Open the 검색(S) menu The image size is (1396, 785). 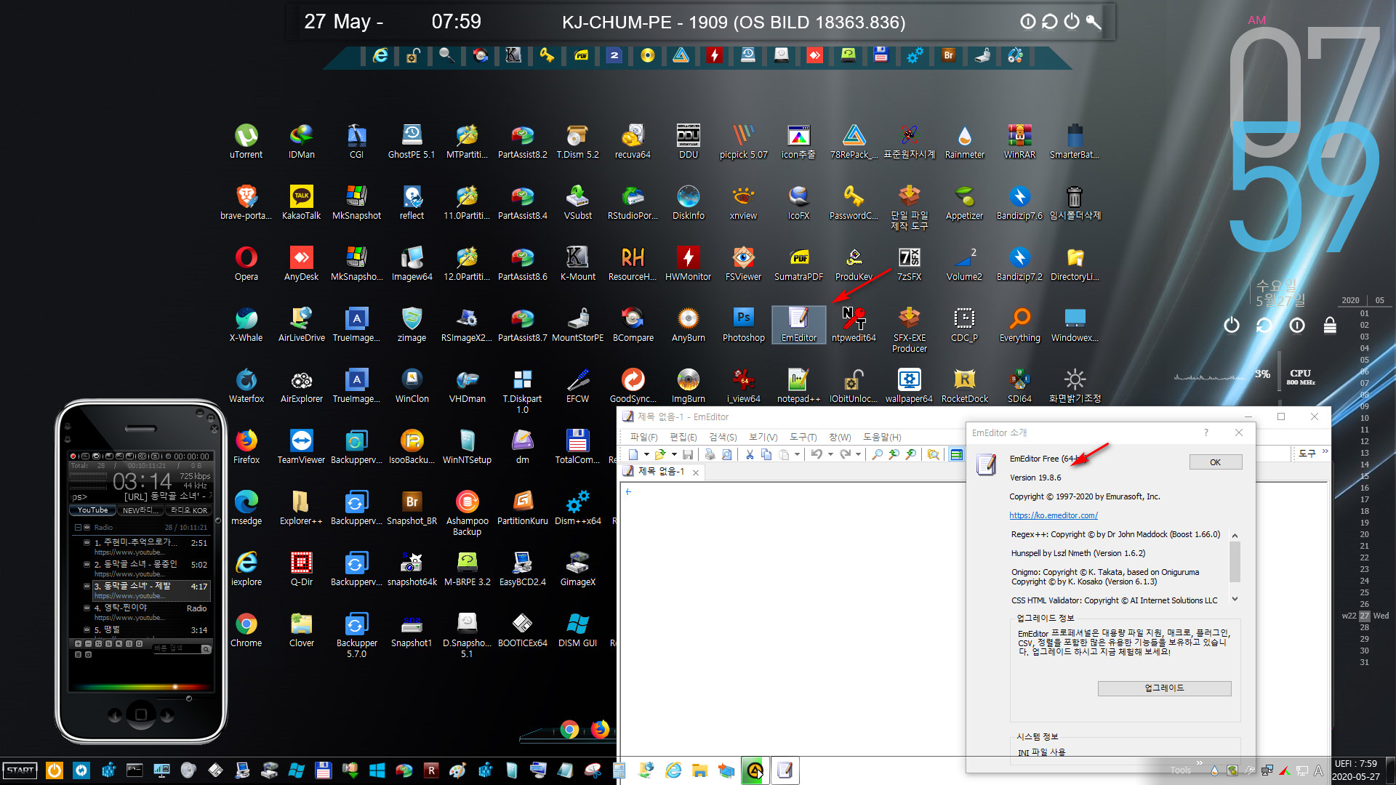click(x=723, y=437)
